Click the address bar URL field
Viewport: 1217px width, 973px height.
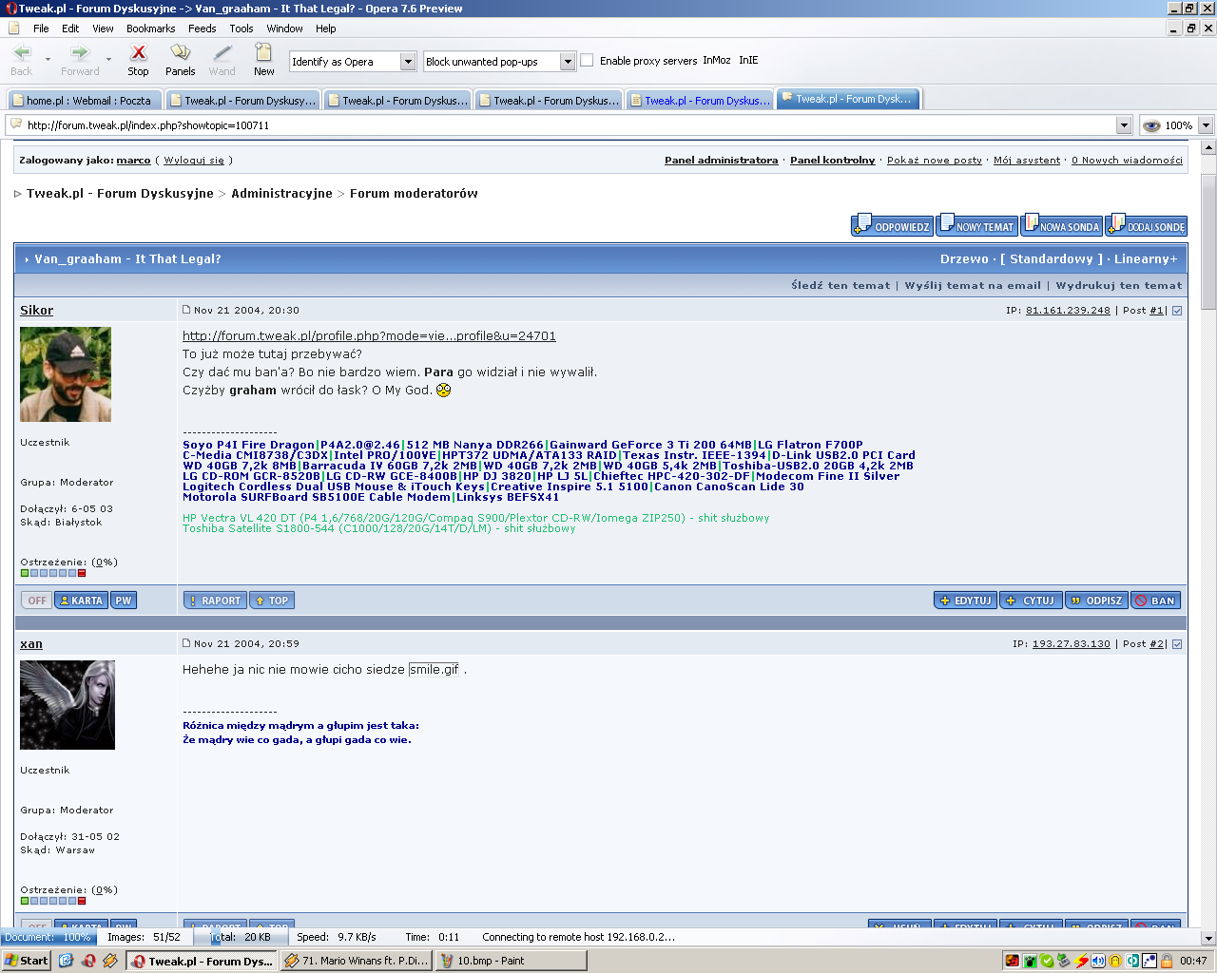(569, 125)
